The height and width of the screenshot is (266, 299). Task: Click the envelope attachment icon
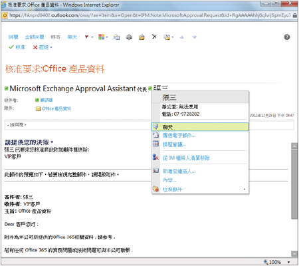[38, 109]
